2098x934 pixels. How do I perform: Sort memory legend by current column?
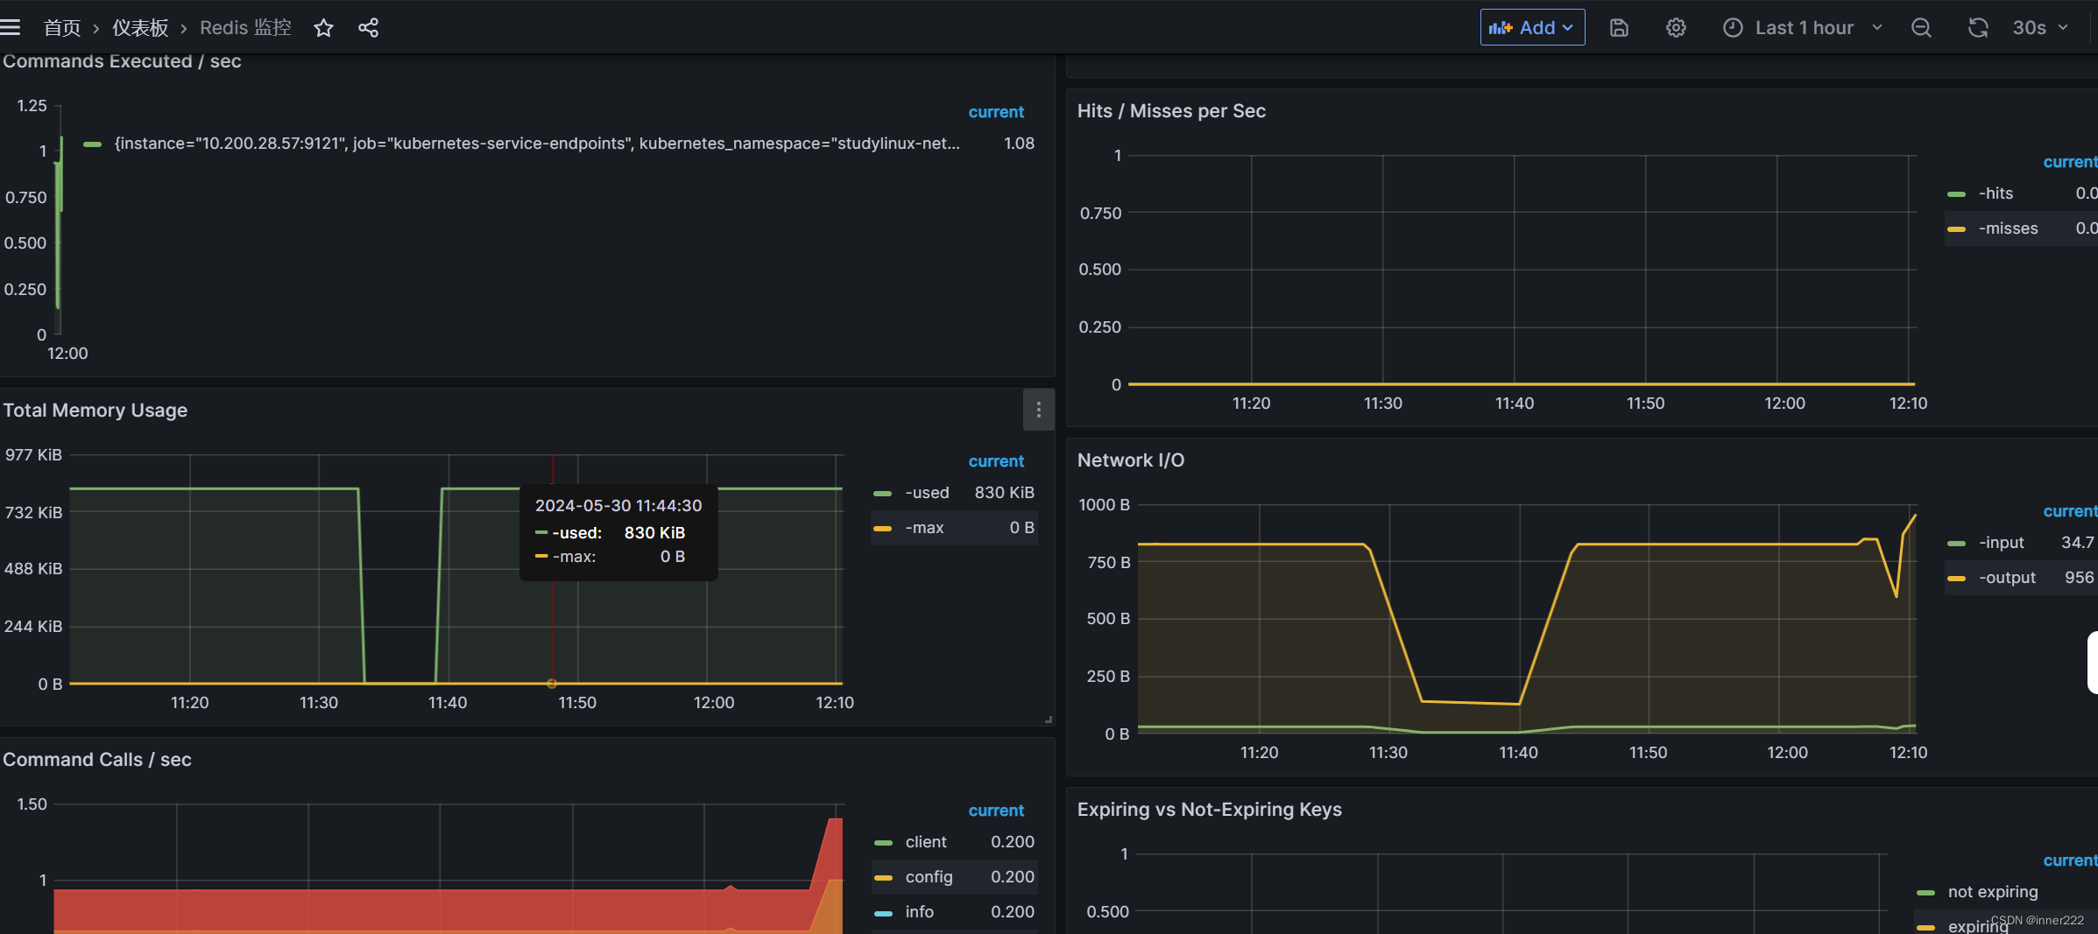coord(996,461)
